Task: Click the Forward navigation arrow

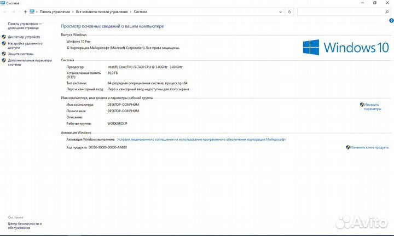Action: [14, 12]
